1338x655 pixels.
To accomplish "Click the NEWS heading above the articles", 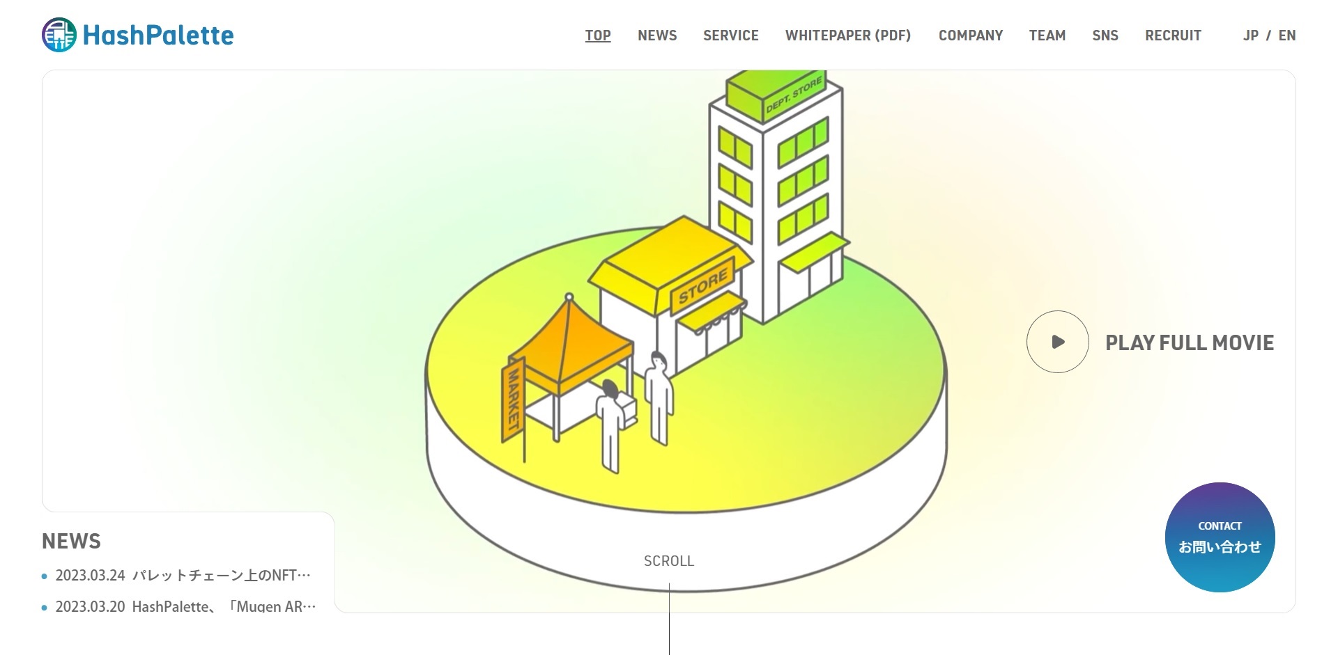I will tap(71, 541).
